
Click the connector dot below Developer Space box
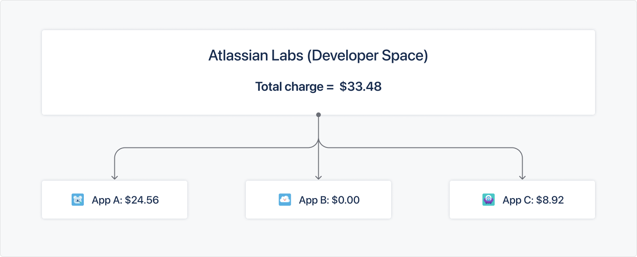tap(318, 115)
